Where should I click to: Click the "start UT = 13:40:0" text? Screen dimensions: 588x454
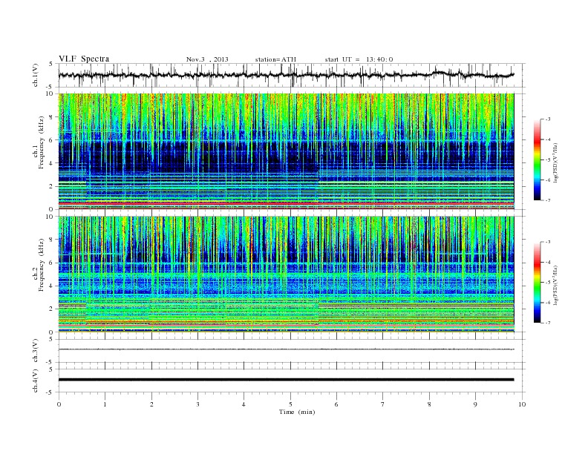[359, 59]
